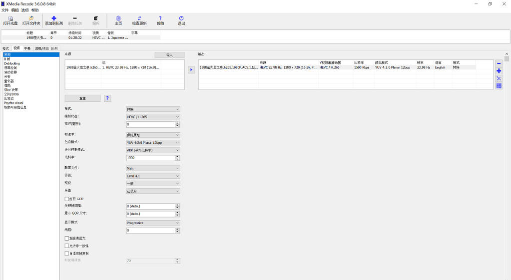Open the Tune dropdown showing 已禁用

(153, 191)
